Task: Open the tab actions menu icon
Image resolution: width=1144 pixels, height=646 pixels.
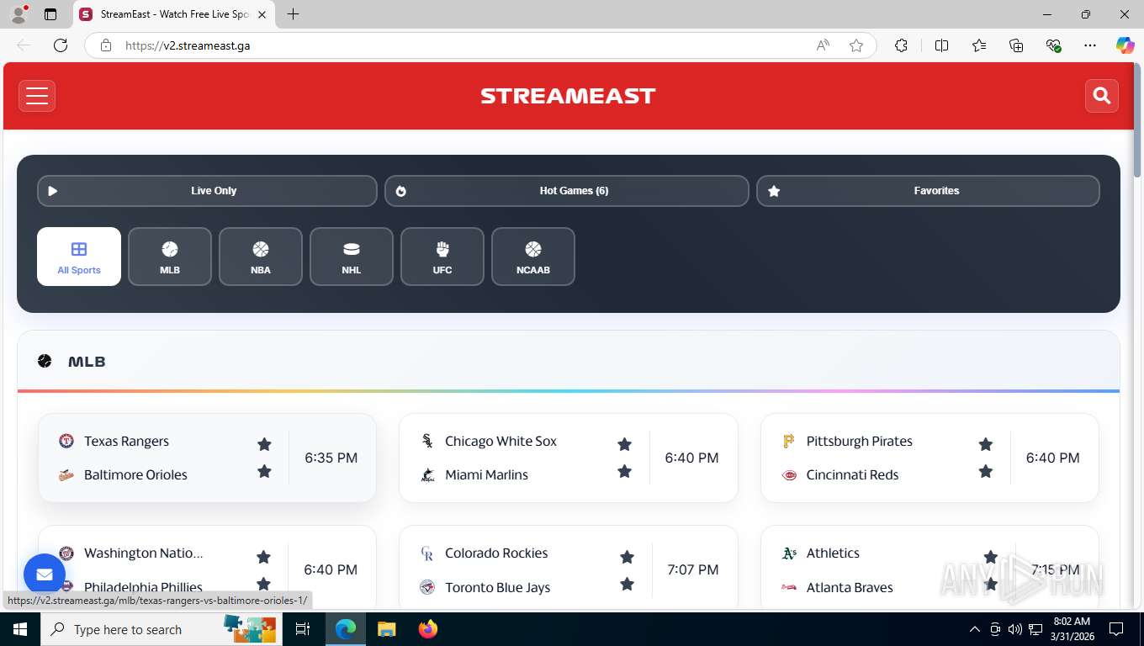Action: pos(50,14)
